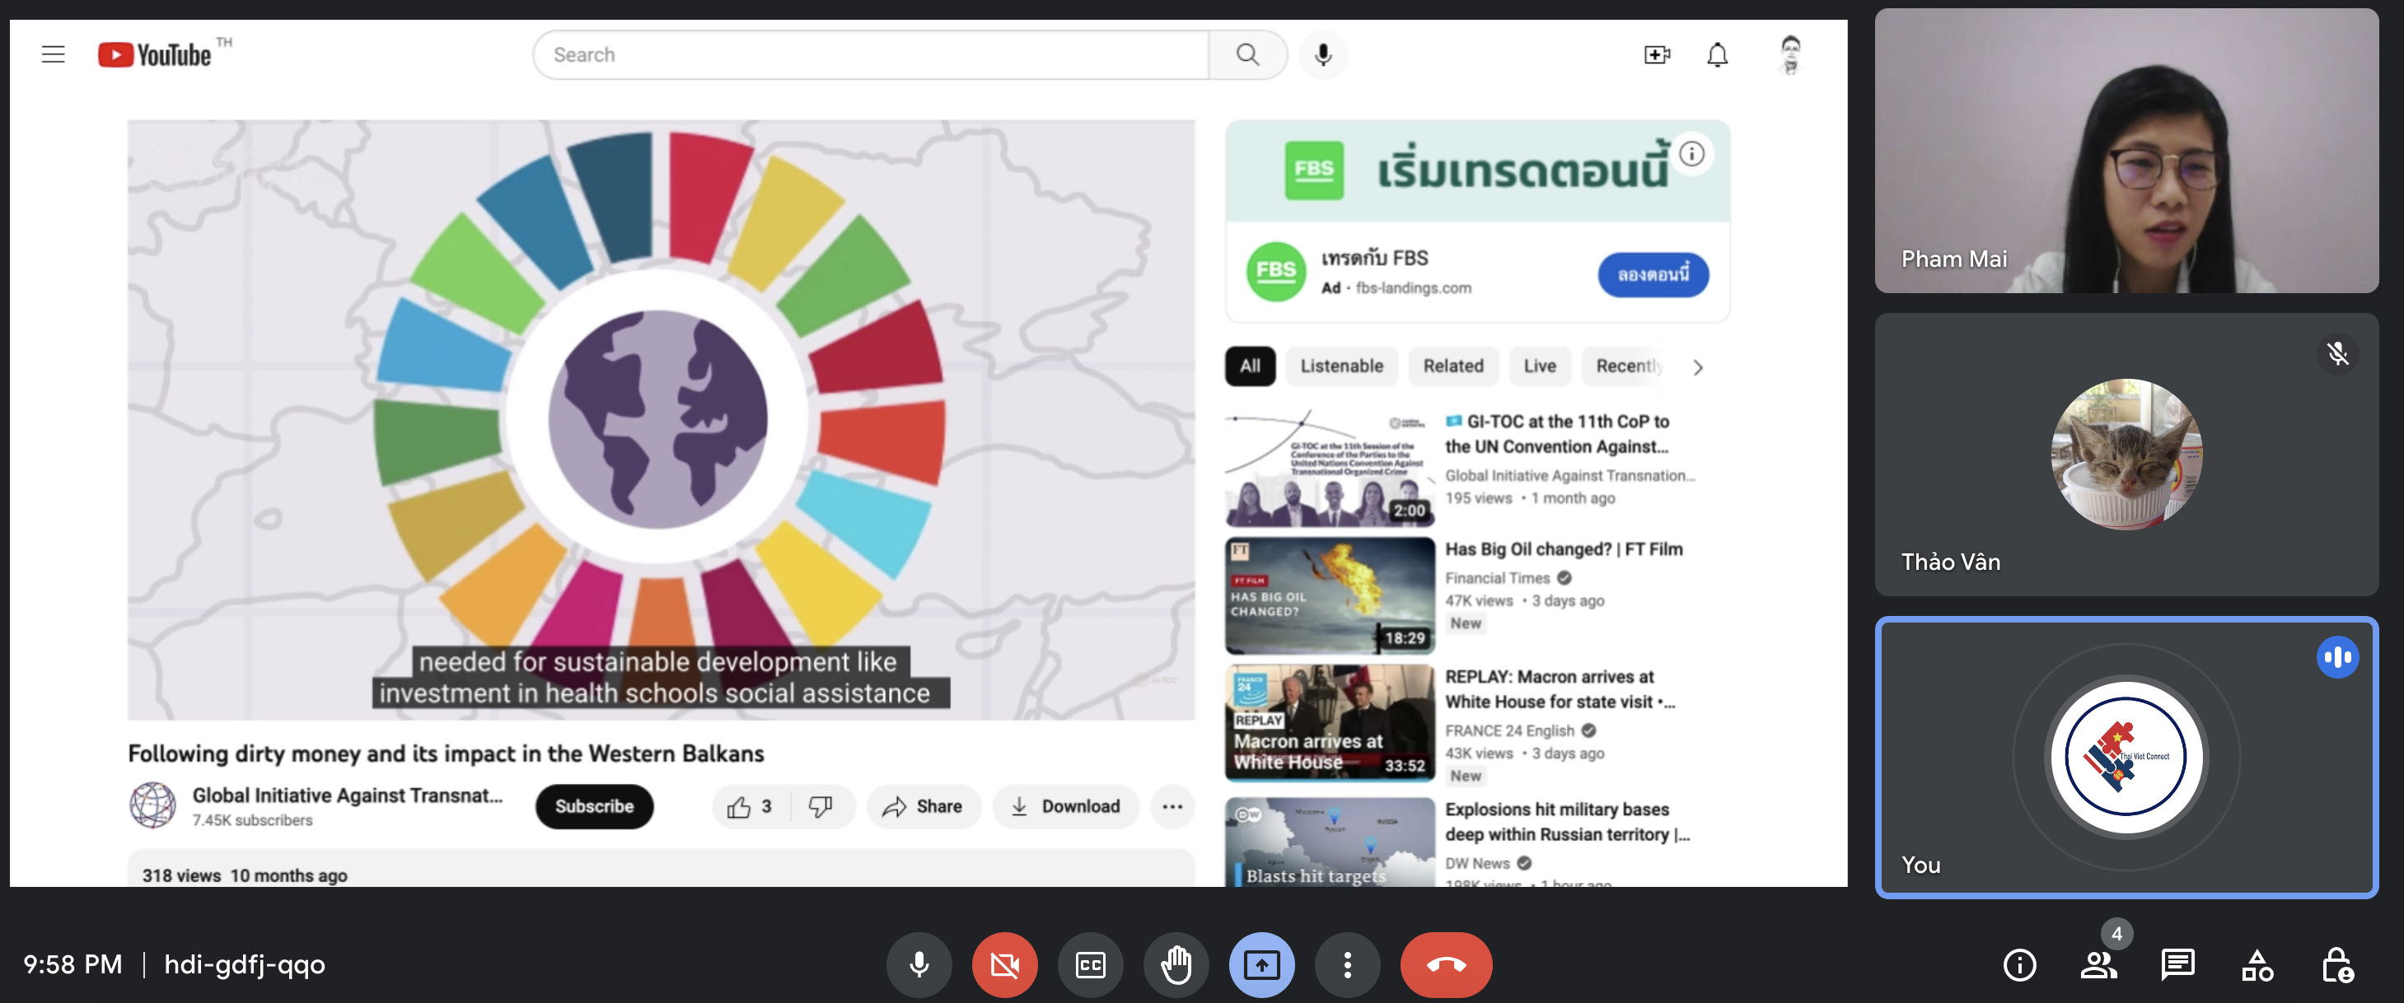Open the YouTube notifications bell
The height and width of the screenshot is (1003, 2404).
coord(1716,55)
